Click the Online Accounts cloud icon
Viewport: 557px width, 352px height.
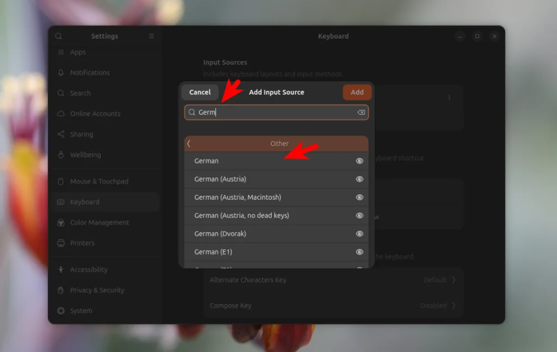[61, 114]
